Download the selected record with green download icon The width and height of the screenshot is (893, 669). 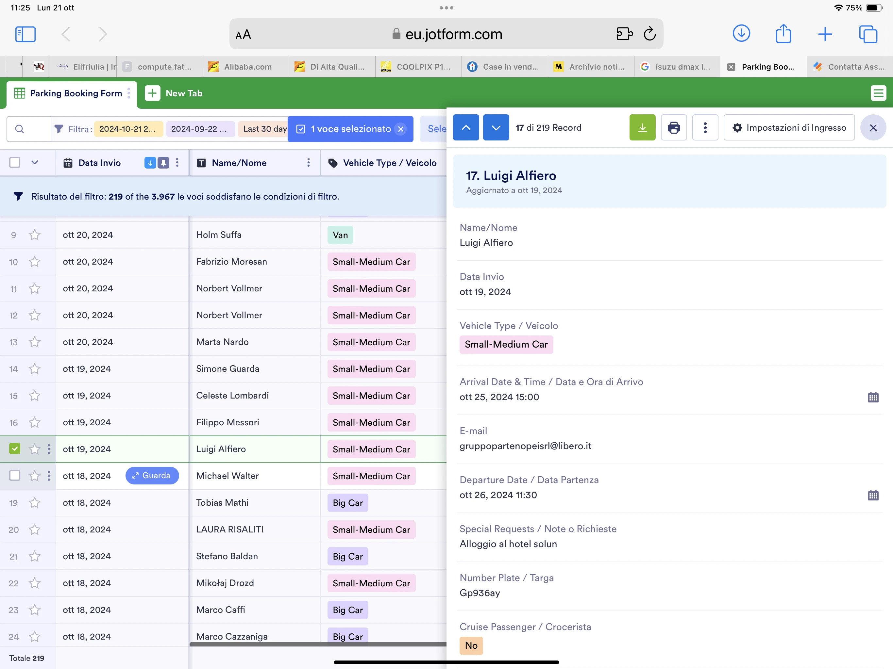click(642, 127)
